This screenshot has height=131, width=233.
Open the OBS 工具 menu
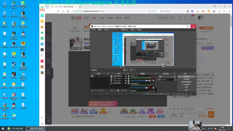tap(133, 30)
